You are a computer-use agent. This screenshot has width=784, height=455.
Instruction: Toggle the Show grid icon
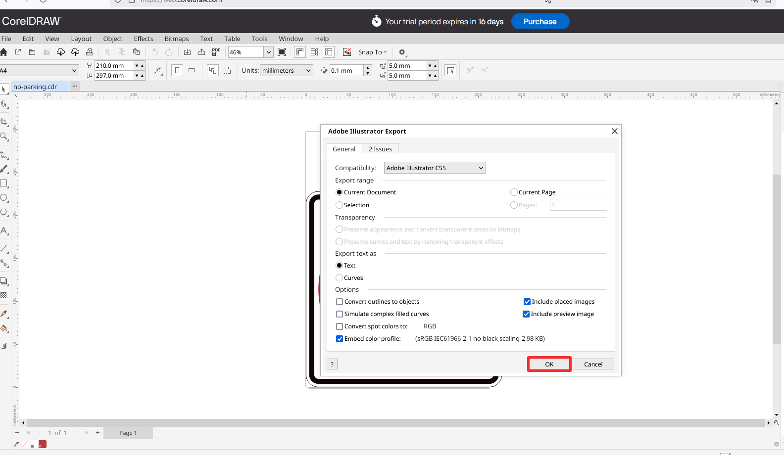314,52
